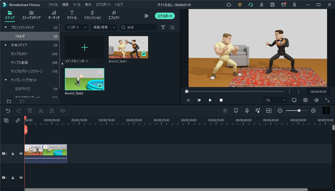
Task: Open the voiceover microphone recording tool
Action: tap(247, 111)
